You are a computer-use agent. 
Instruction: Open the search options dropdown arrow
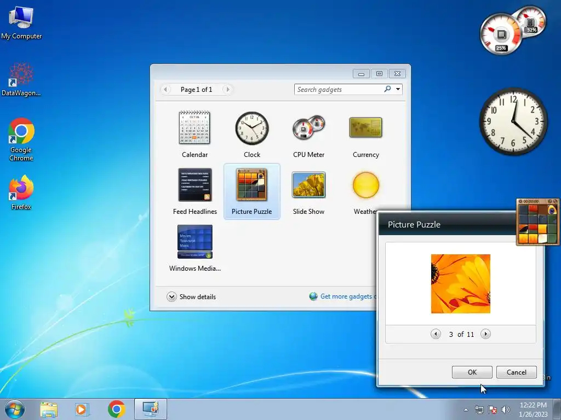[398, 89]
